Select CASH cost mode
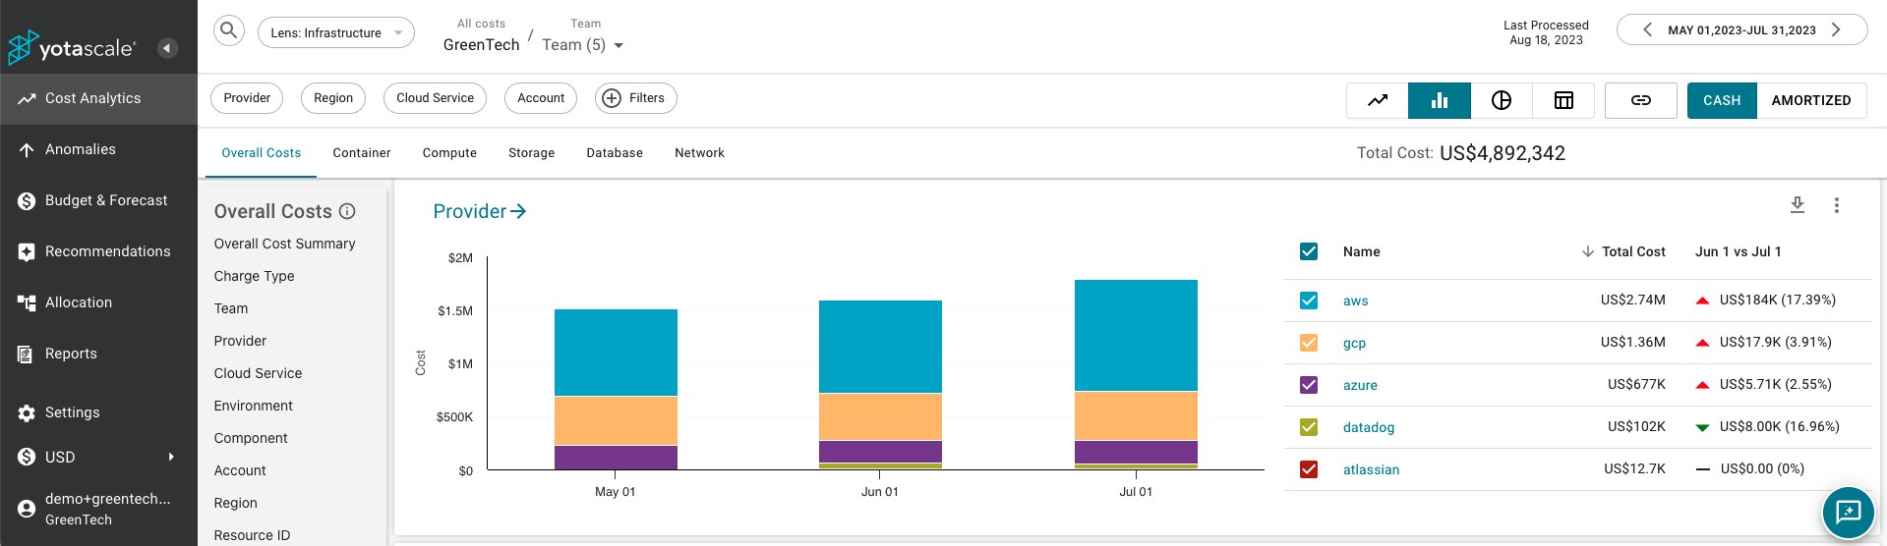 click(1722, 100)
